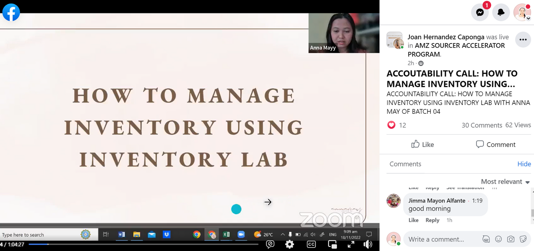Insert an emoji in comment
The image size is (534, 251).
(x=498, y=239)
